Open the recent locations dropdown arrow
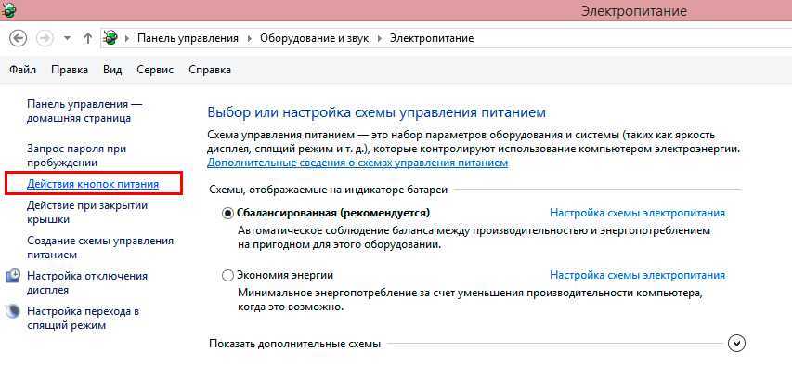This screenshot has width=792, height=379. pyautogui.click(x=67, y=39)
